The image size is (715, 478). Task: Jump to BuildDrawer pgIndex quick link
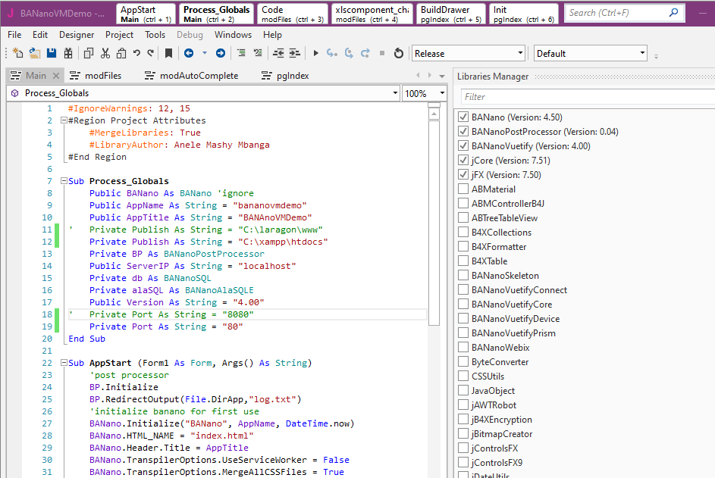450,14
